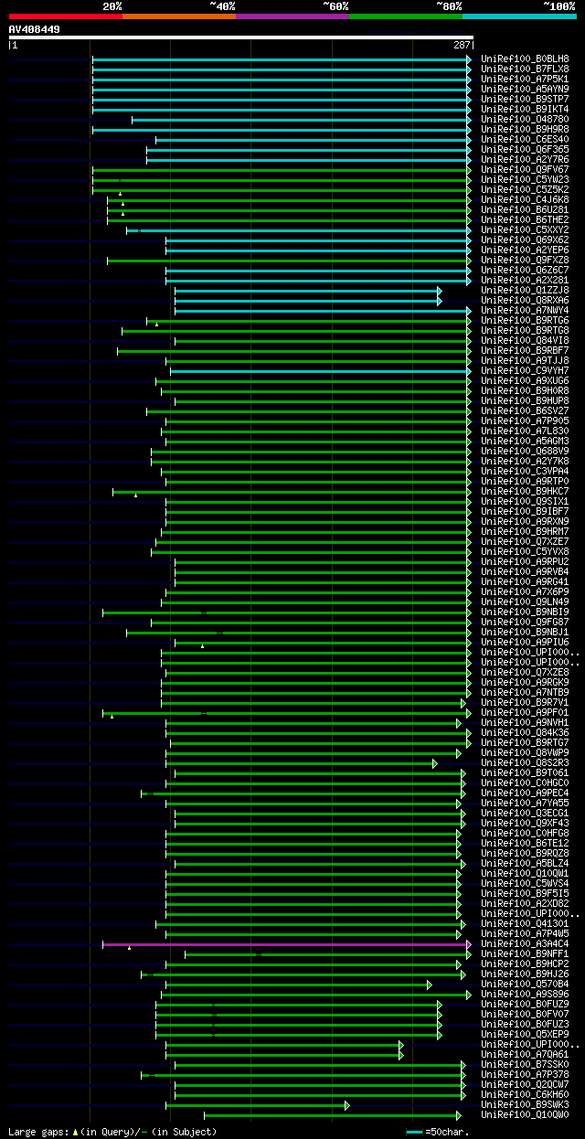Select subject UniRef100_A9PIU6
The height and width of the screenshot is (1139, 585).
525,642
